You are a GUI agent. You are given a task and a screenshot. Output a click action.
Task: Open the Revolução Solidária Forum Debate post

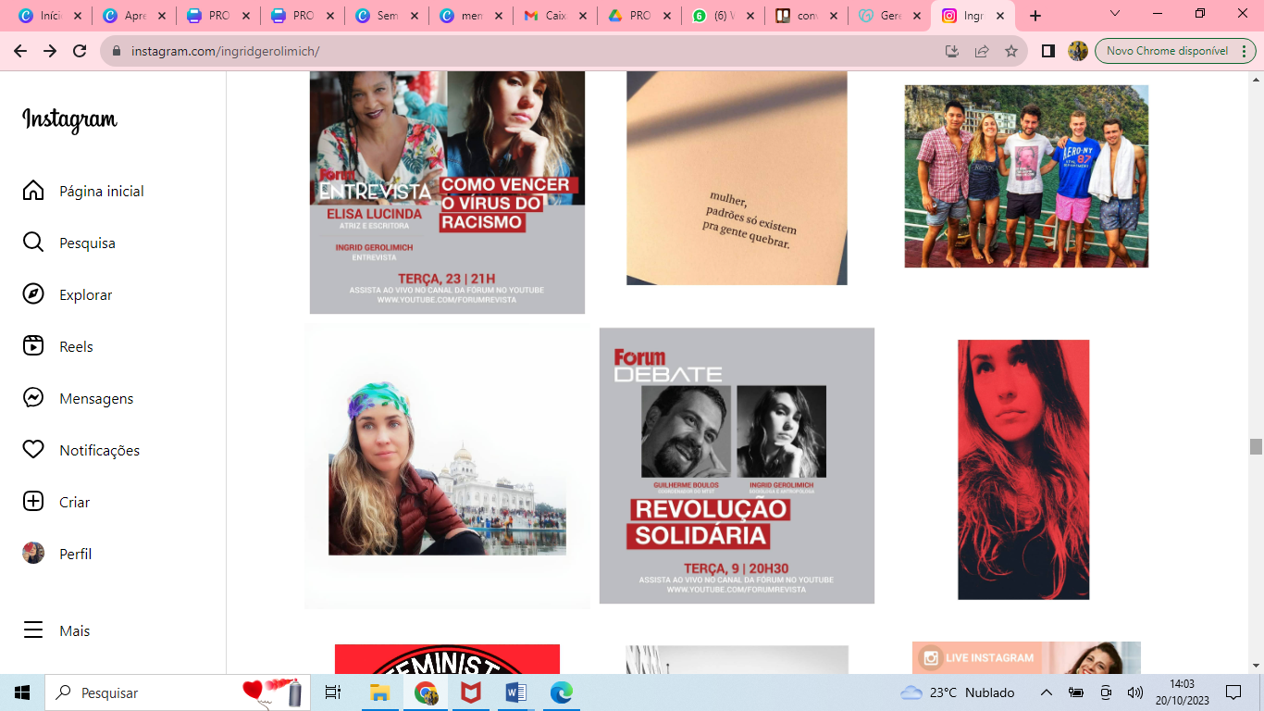(x=737, y=466)
